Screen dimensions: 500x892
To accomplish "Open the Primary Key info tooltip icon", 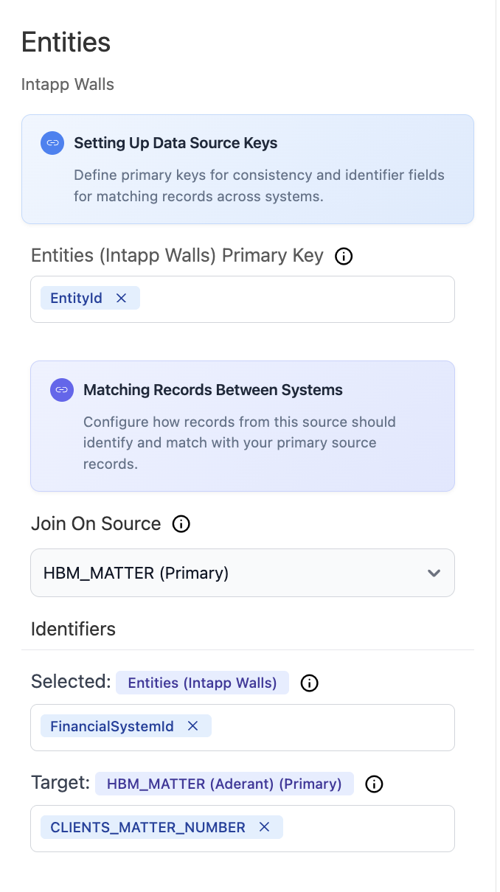I will click(343, 257).
